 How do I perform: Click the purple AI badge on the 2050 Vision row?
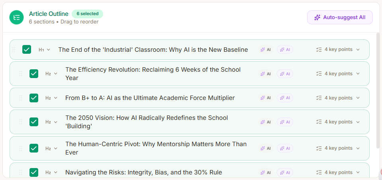285,122
